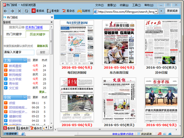Close the 热门报纸 tab with blue X
184x138 pixels.
click(52, 17)
